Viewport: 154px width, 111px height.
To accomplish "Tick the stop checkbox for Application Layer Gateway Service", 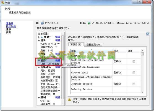I will 134,61.
